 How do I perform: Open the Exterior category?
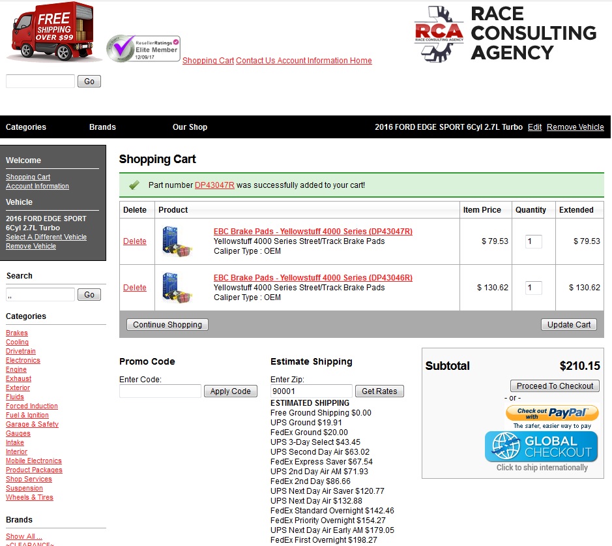point(18,388)
